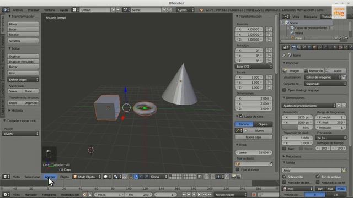Jump to the last frame
Image resolution: width=353 pixels, height=198 pixels.
(210, 194)
